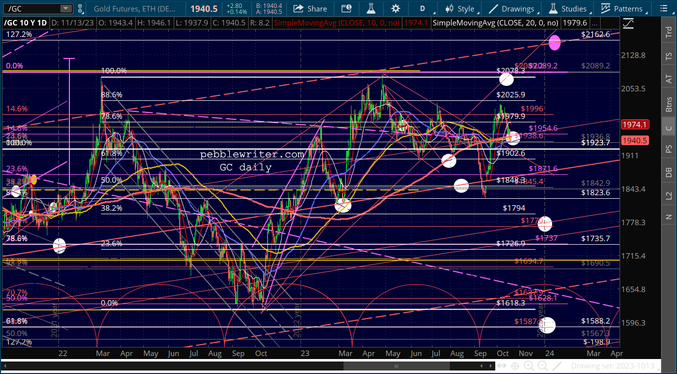Open chart settings gear
The width and height of the screenshot is (677, 374).
(396, 8)
